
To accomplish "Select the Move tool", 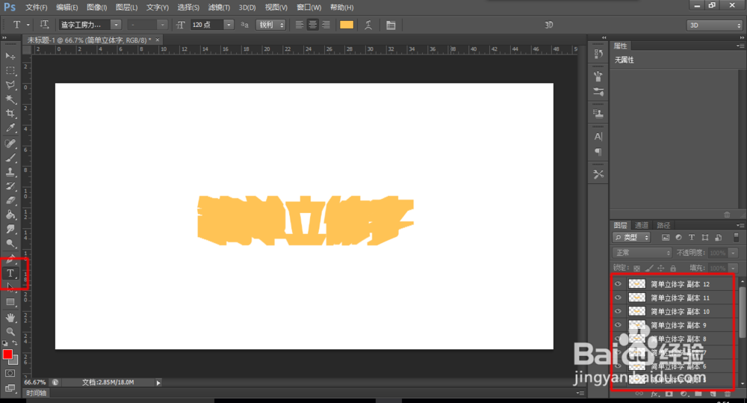I will pyautogui.click(x=10, y=56).
